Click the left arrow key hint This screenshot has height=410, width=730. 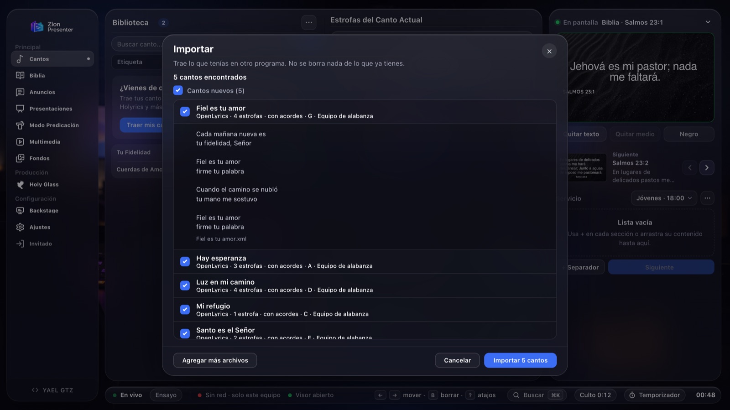(380, 395)
